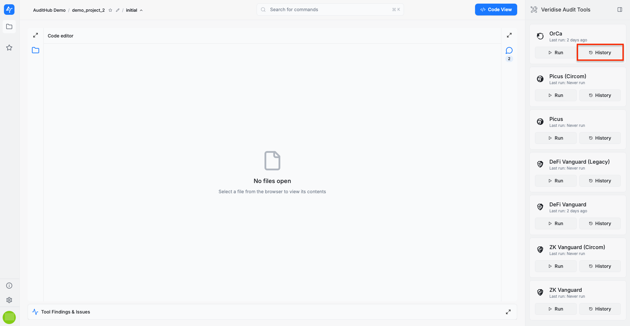Open settings gear in left sidebar
The height and width of the screenshot is (326, 630).
coord(9,300)
